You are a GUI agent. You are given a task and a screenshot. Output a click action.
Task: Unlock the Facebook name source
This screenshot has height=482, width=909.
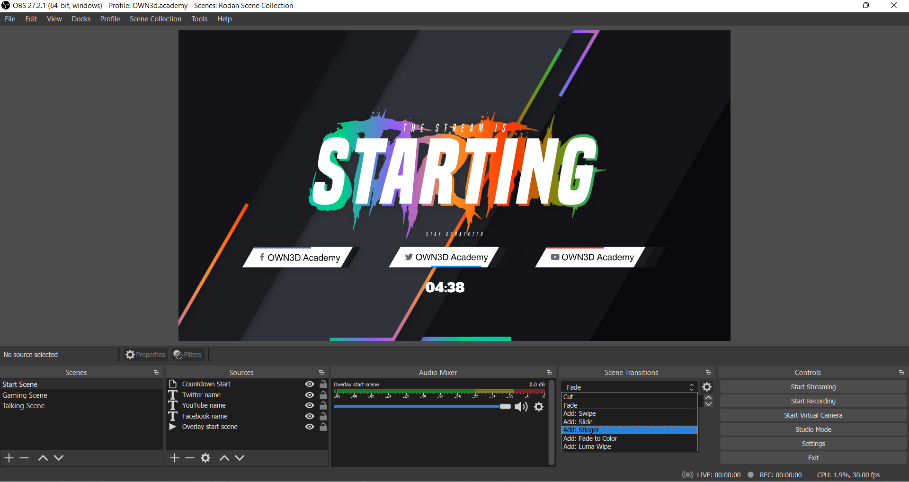[323, 416]
